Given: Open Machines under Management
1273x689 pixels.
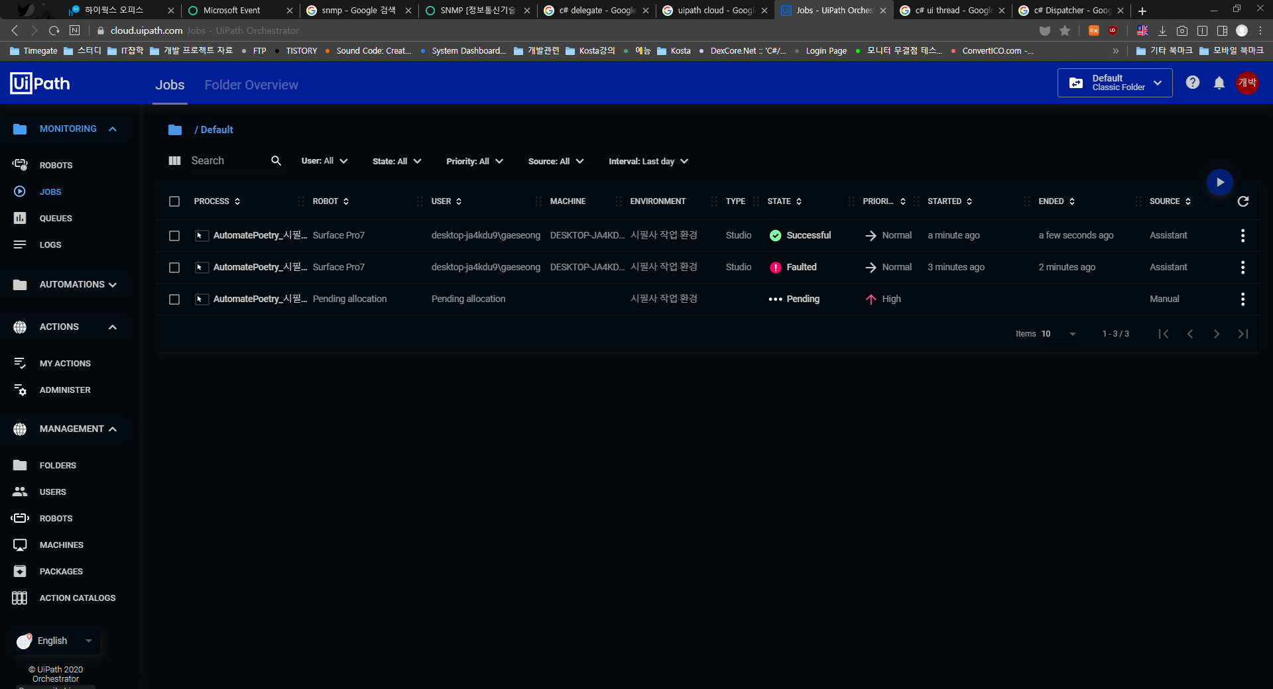Looking at the screenshot, I should coord(61,545).
